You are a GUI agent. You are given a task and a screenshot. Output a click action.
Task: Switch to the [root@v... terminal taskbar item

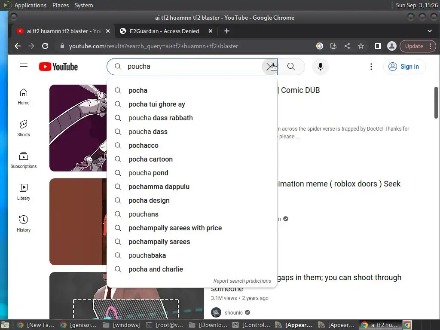tap(165, 325)
